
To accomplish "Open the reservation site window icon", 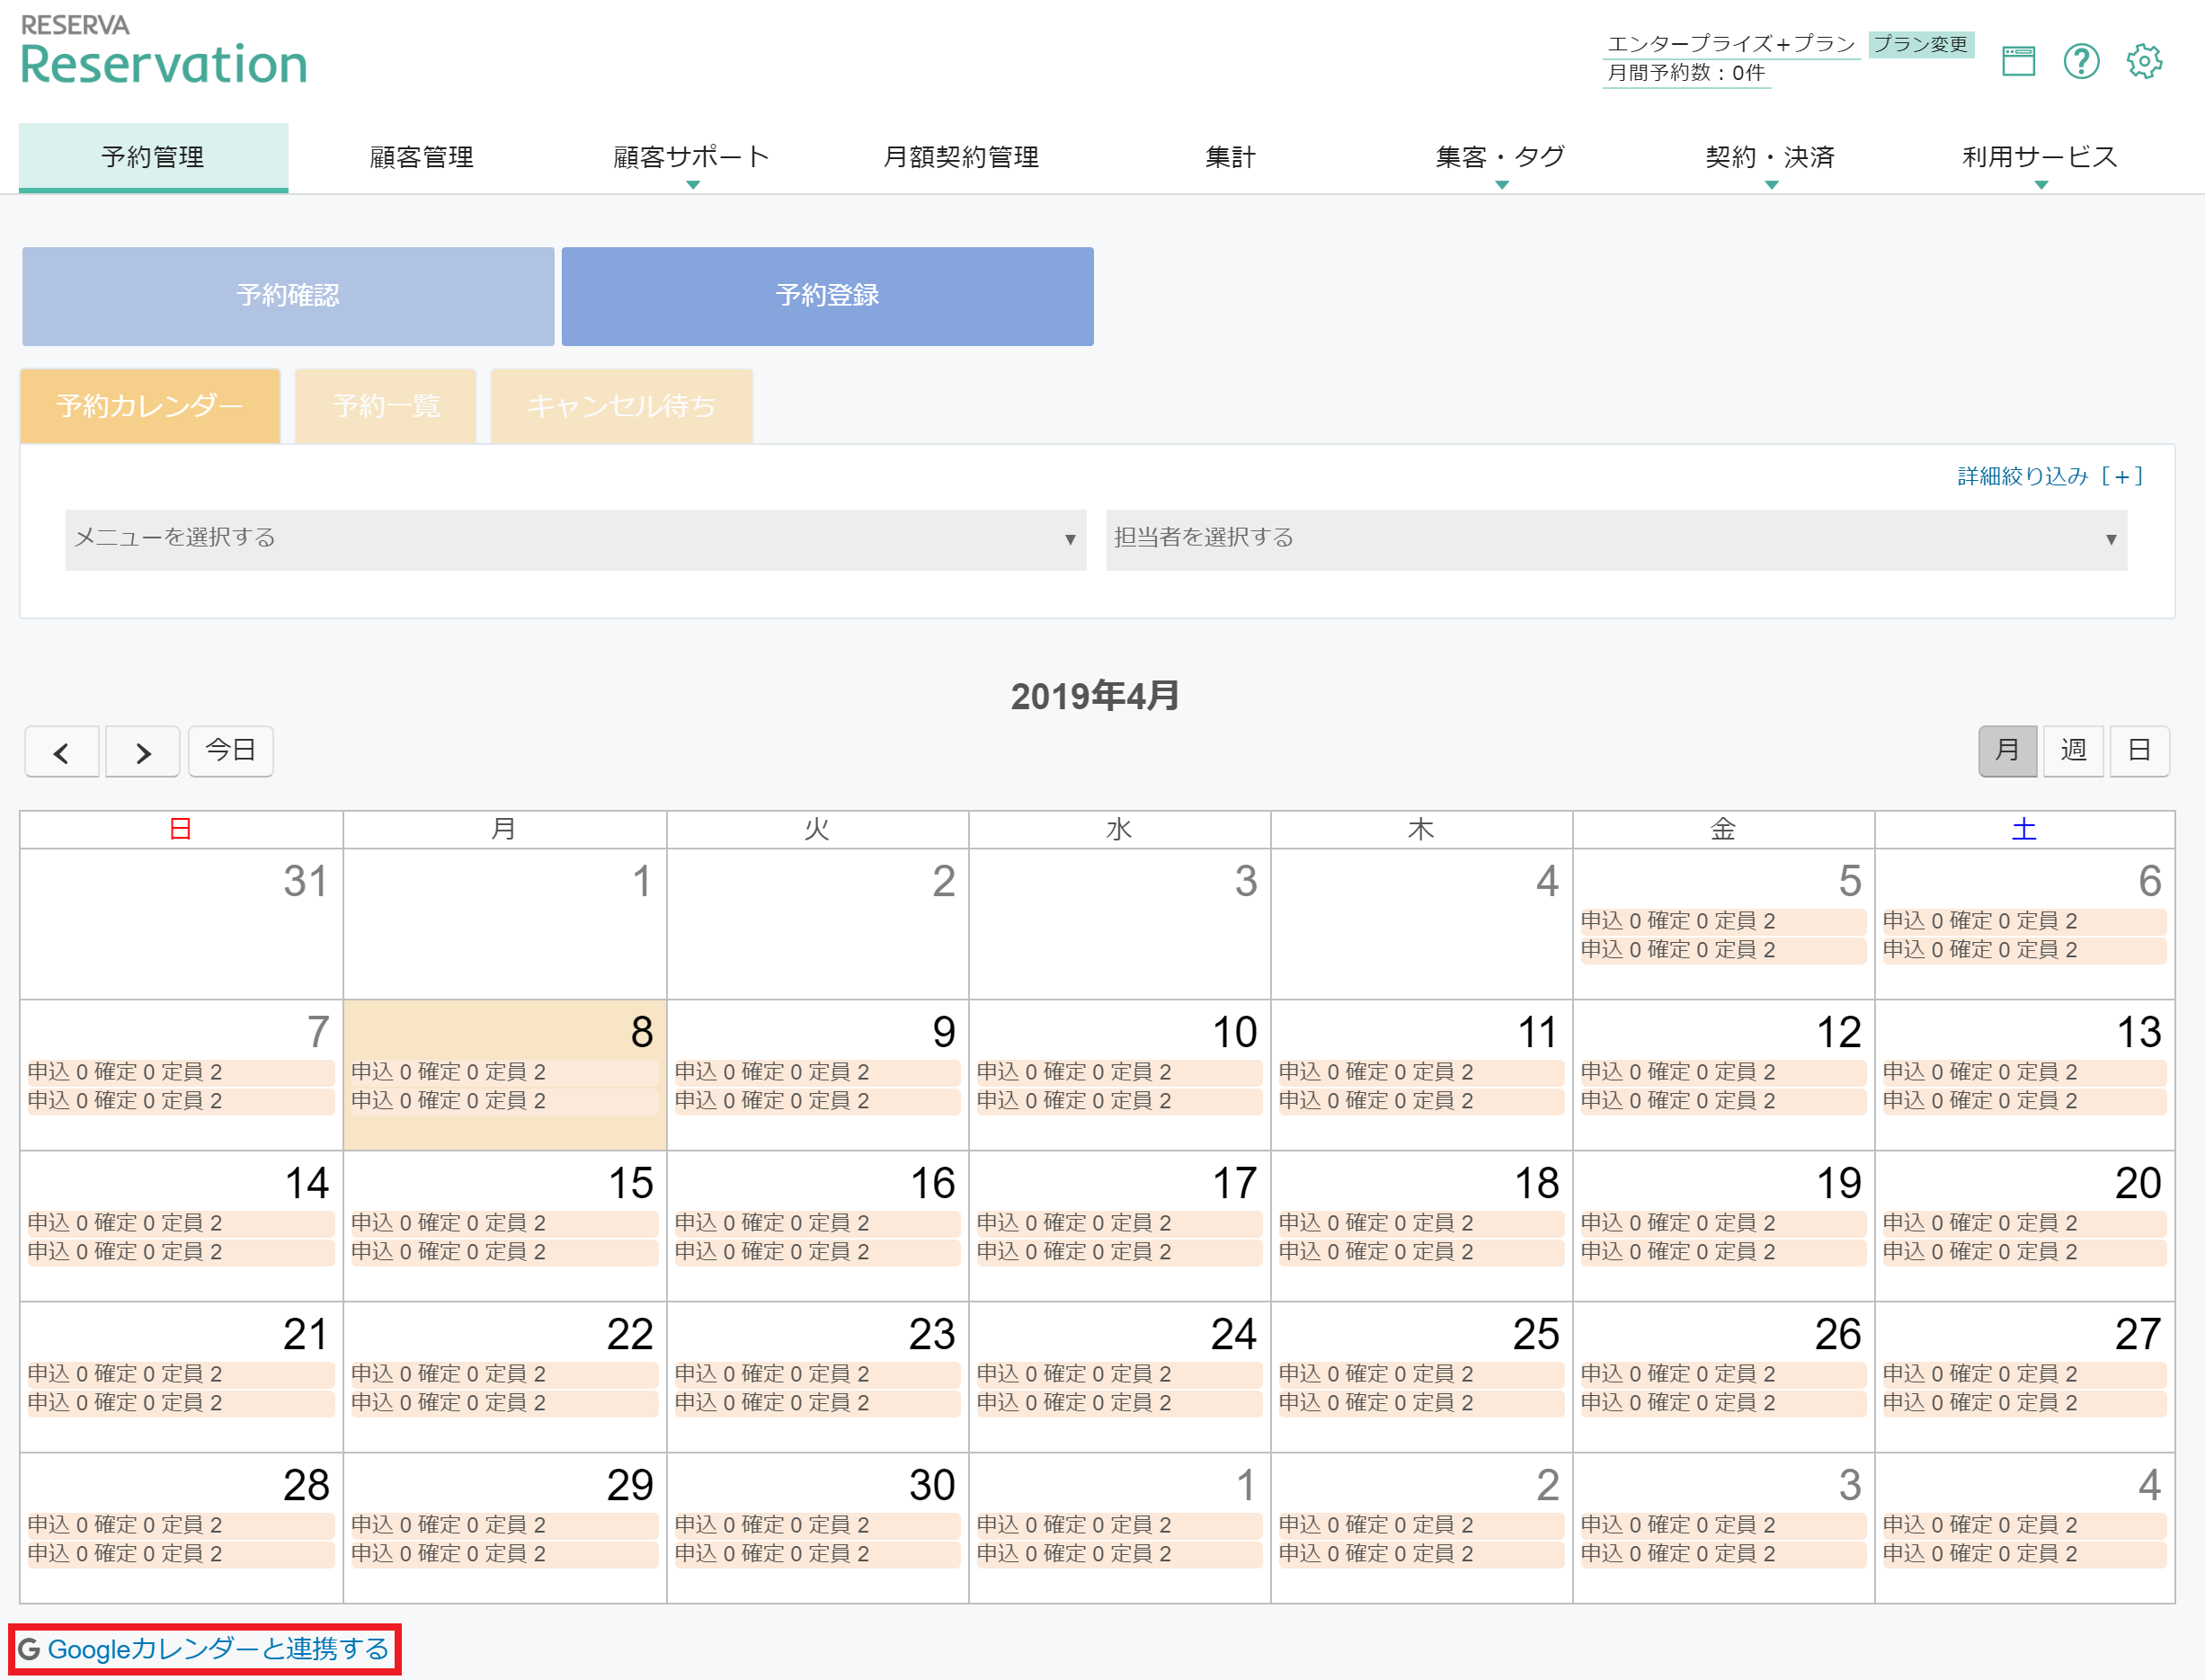I will tap(2018, 61).
